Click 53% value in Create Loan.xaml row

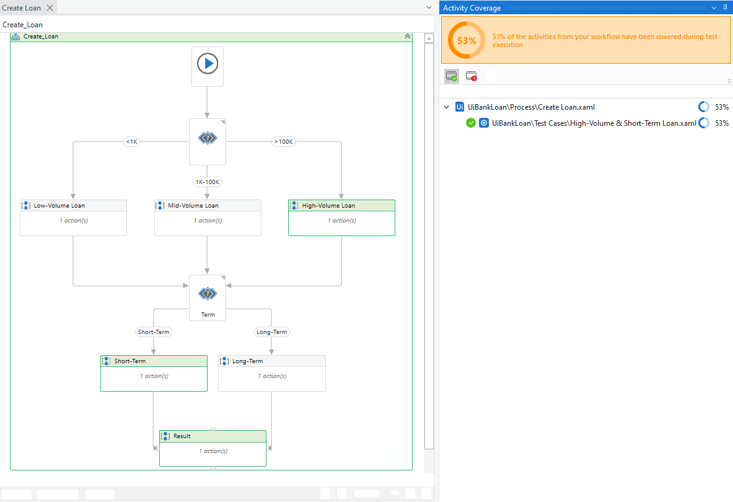coord(722,107)
